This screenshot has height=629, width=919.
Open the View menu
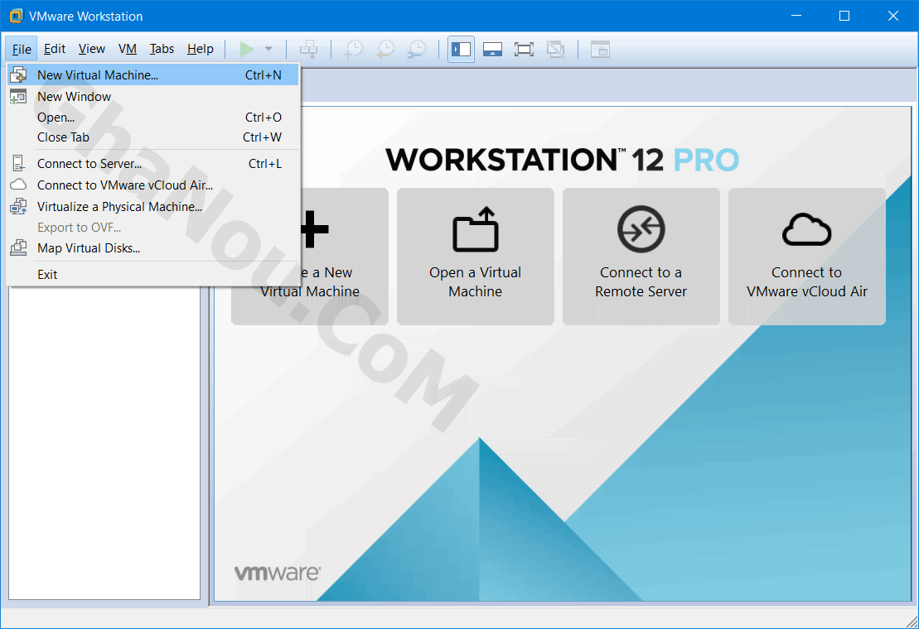[x=92, y=49]
